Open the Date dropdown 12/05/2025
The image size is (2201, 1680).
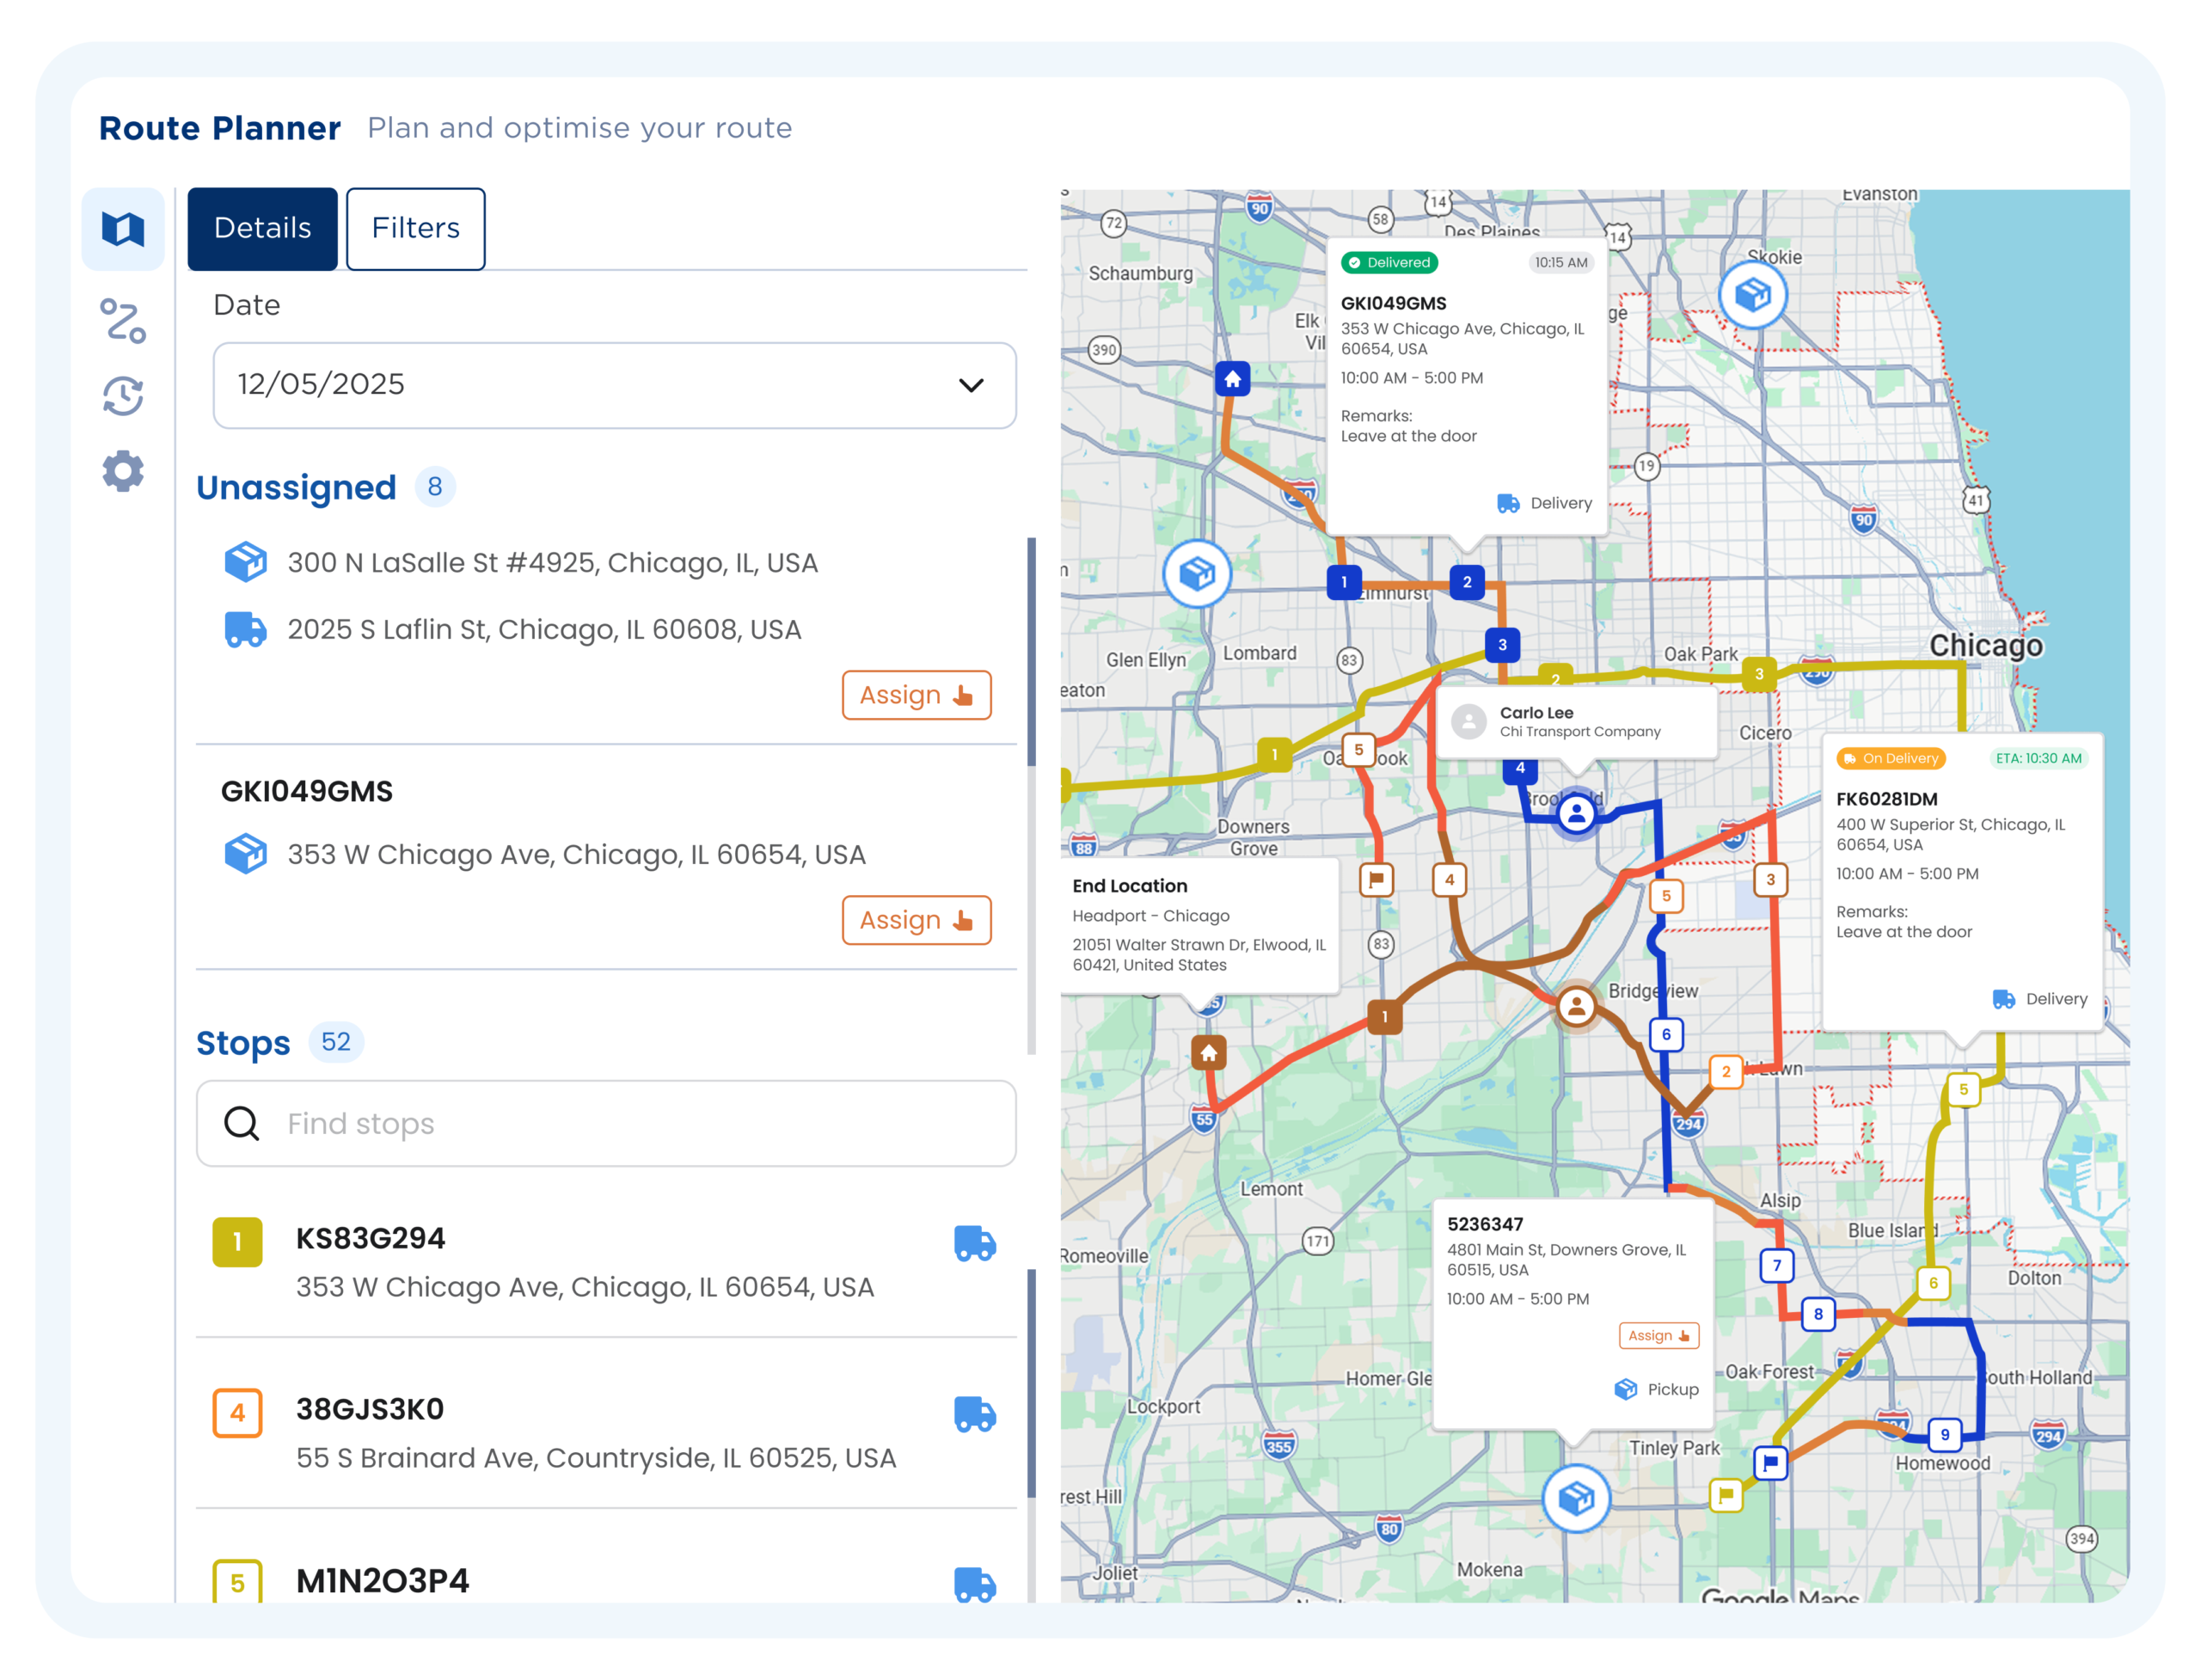[614, 385]
